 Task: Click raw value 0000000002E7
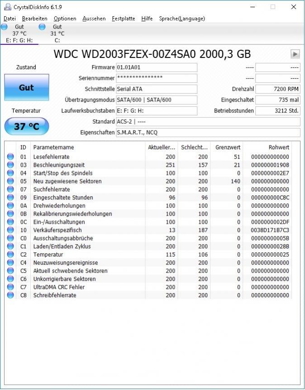coord(270,173)
